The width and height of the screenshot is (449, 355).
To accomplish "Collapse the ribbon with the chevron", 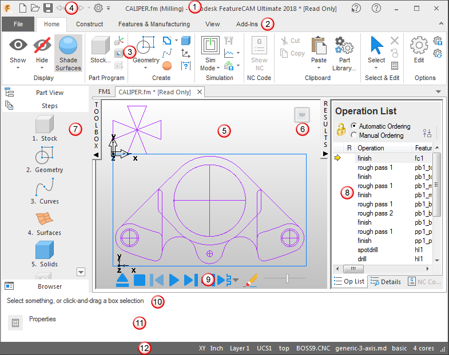I will 441,24.
